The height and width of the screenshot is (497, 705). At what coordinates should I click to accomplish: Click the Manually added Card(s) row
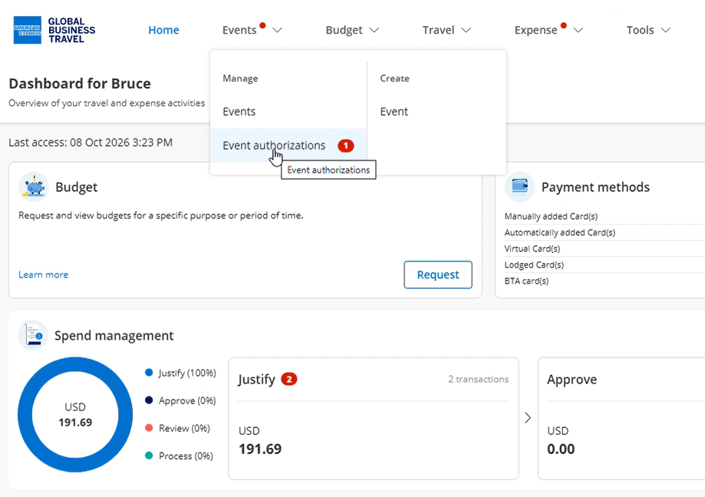605,216
